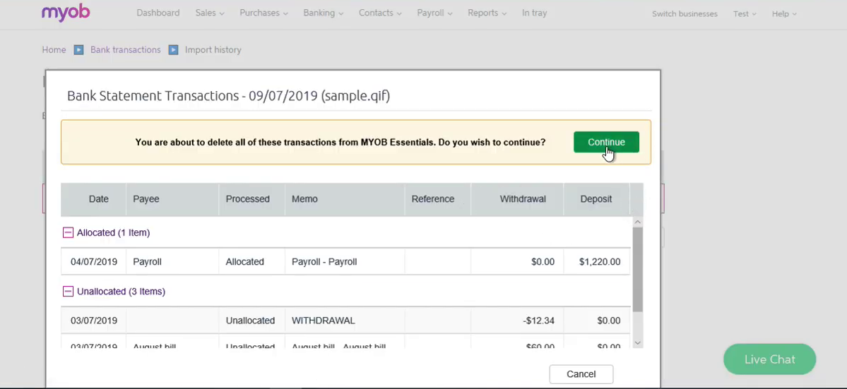The height and width of the screenshot is (389, 847).
Task: Start a Live Chat session
Action: pos(769,359)
